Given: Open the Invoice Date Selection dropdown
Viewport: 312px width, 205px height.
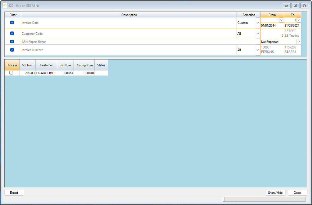Looking at the screenshot, I should point(258,23).
